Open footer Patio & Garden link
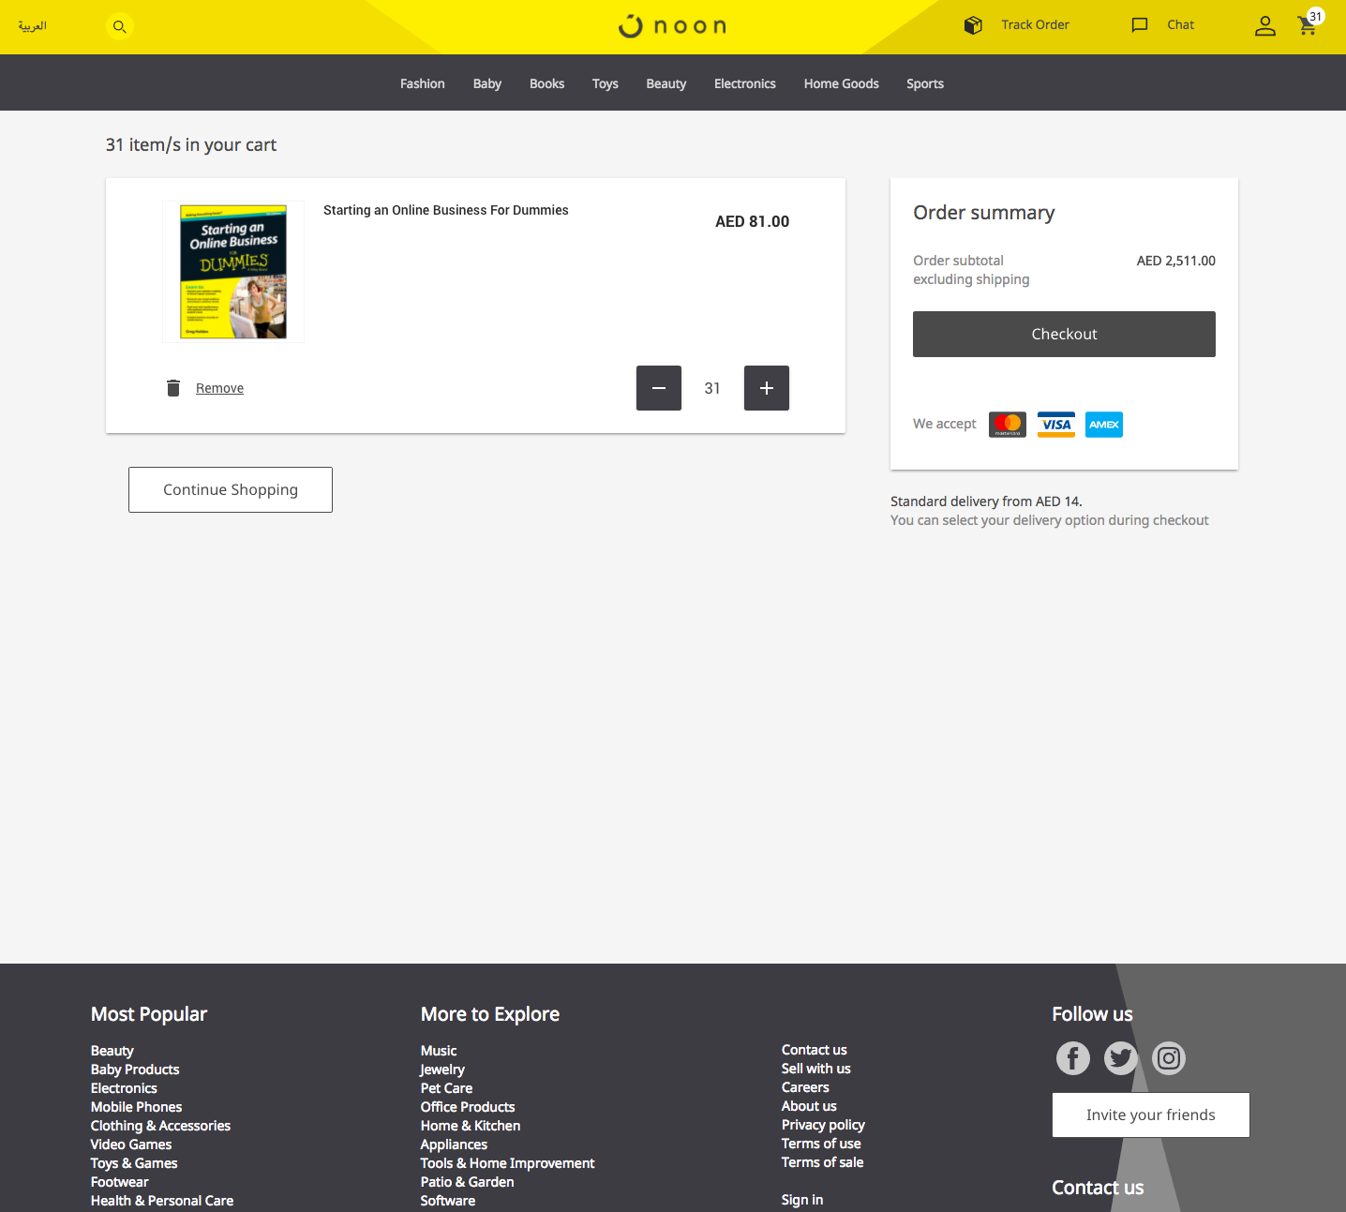Viewport: 1346px width, 1212px height. [x=467, y=1182]
